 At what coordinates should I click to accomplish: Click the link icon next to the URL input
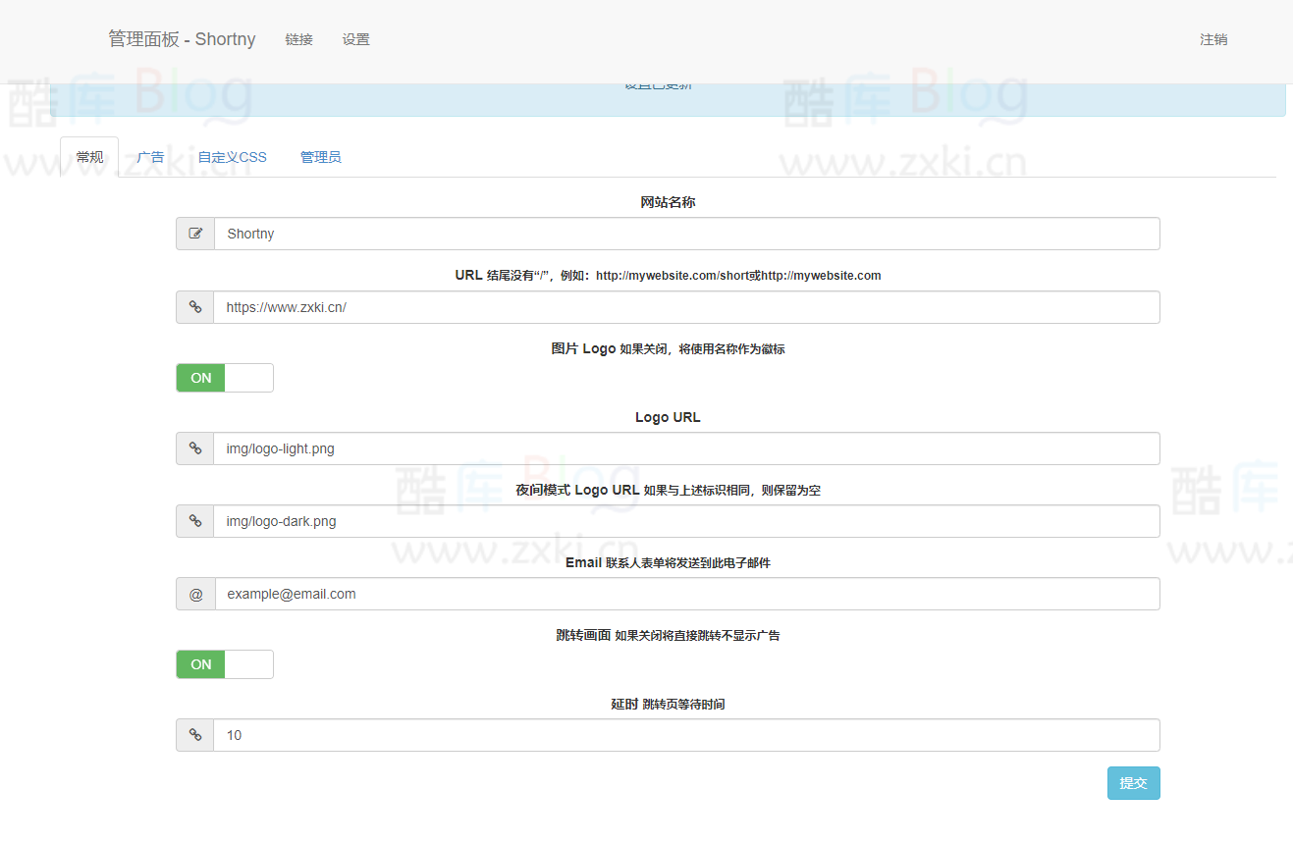(x=194, y=307)
